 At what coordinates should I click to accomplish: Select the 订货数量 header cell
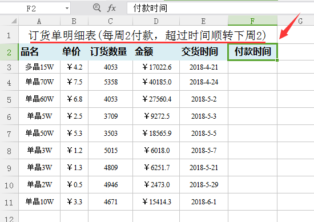(x=110, y=52)
